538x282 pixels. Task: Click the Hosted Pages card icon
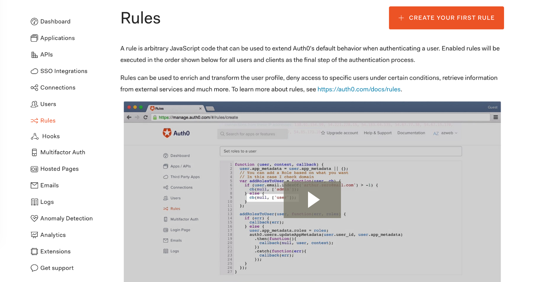(34, 169)
